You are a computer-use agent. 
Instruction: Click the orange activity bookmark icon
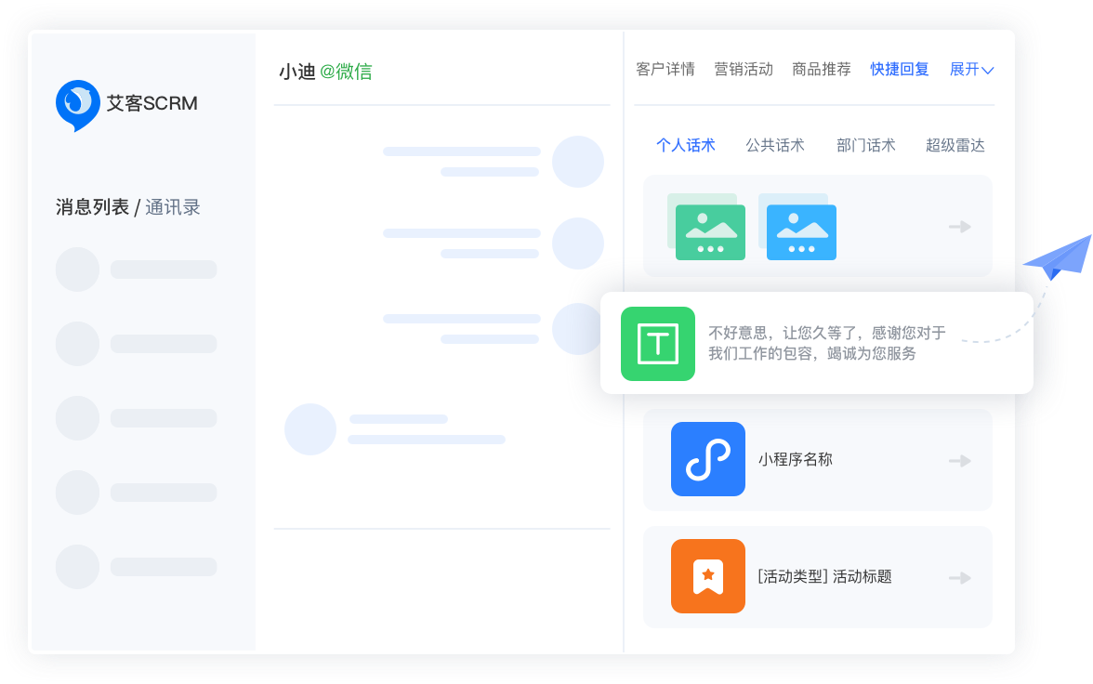[x=708, y=576]
